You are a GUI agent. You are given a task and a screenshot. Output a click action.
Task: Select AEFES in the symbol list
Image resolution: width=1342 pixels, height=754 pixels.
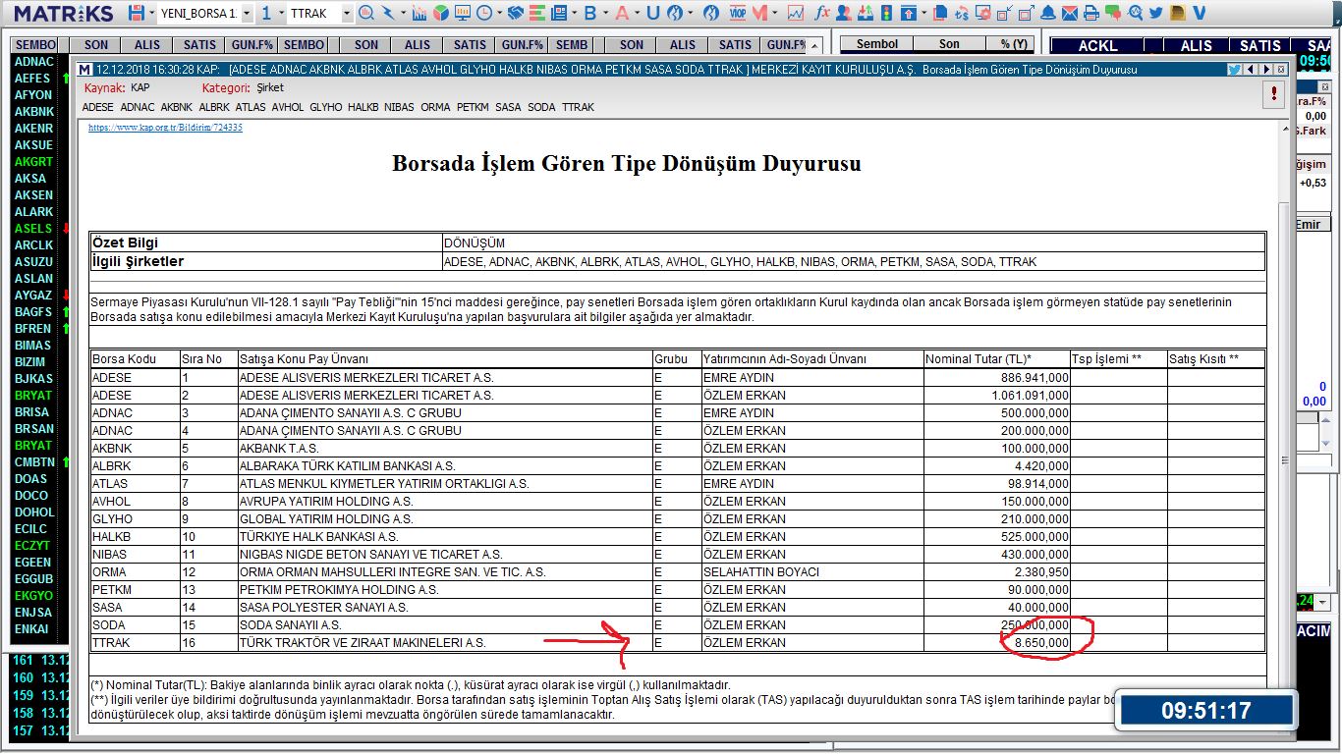(x=32, y=79)
